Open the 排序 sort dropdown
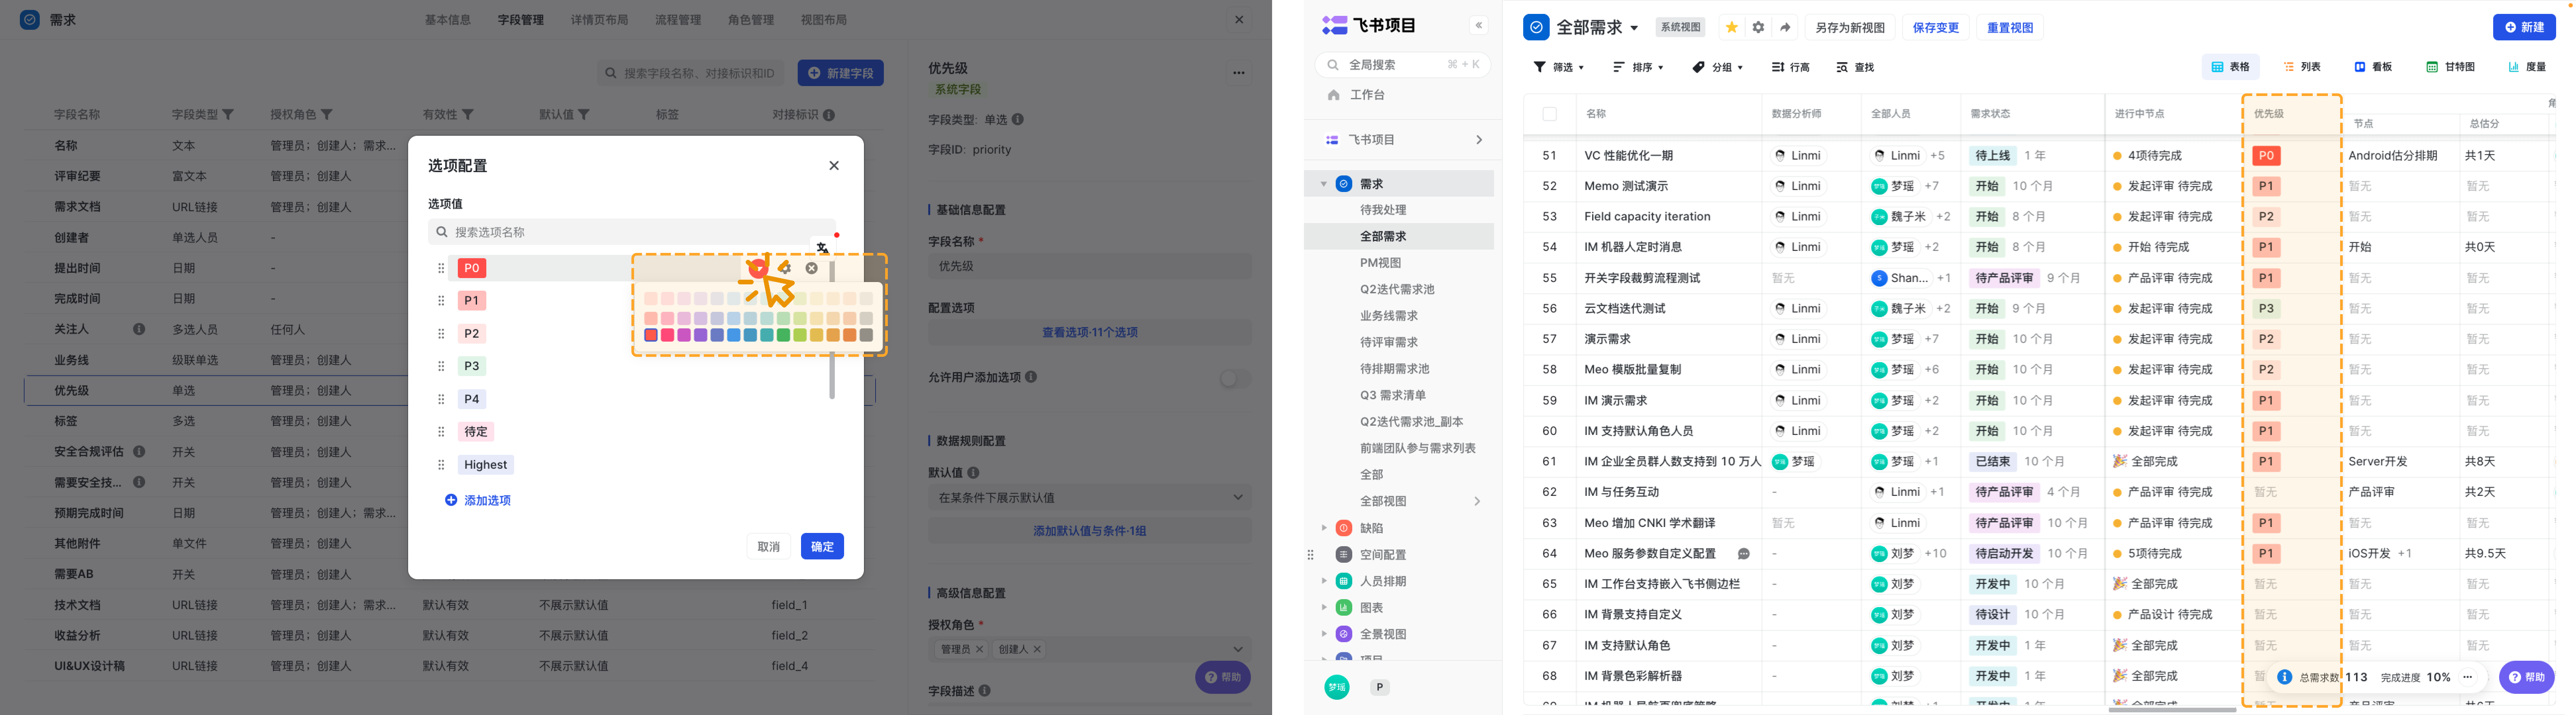 [x=1638, y=67]
